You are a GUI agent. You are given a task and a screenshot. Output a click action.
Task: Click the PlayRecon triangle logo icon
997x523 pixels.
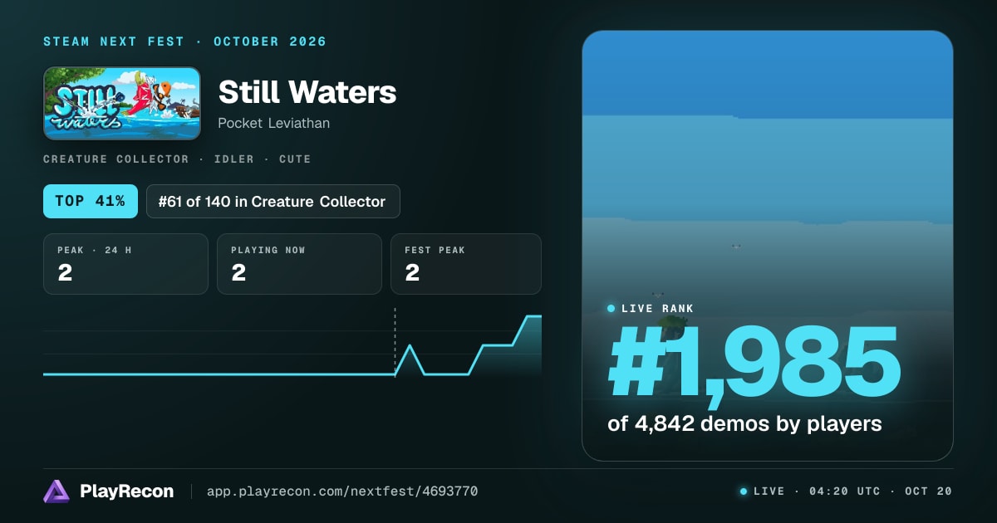point(56,491)
